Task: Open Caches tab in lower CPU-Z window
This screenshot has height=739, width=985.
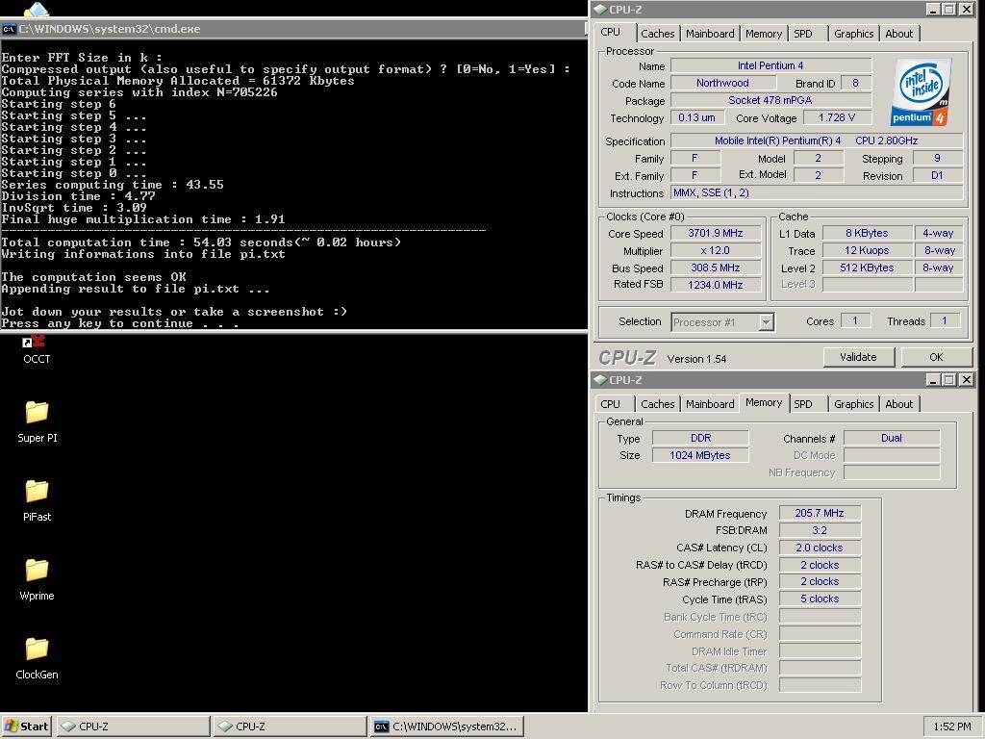Action: click(658, 404)
